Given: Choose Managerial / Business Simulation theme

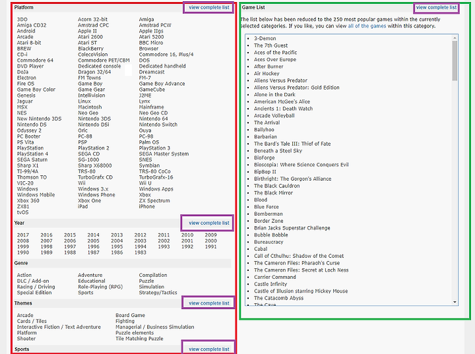Looking at the screenshot, I should [x=155, y=327].
